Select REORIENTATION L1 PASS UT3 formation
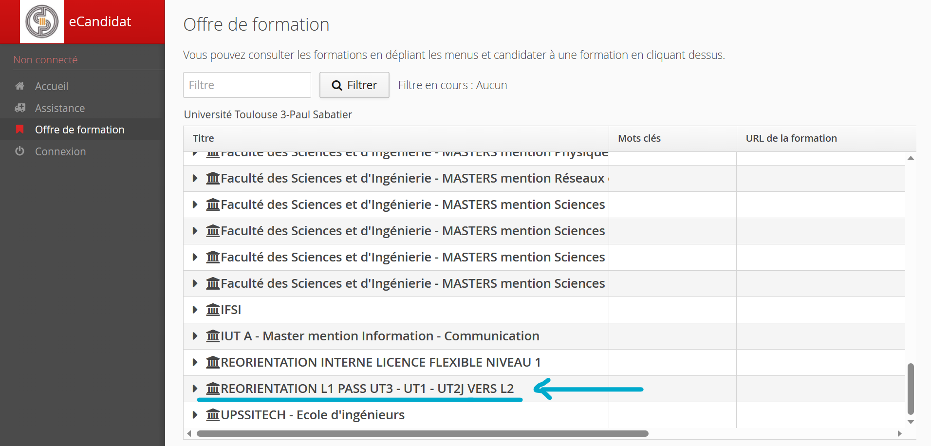The width and height of the screenshot is (931, 446). click(x=367, y=389)
